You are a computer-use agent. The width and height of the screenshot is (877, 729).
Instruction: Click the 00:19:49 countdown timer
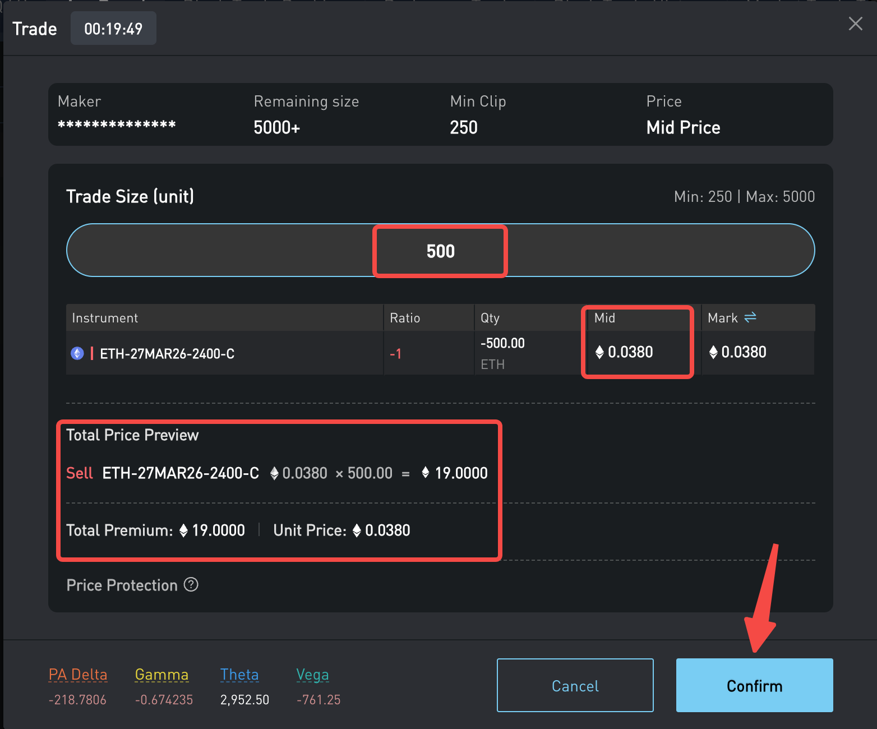tap(113, 29)
